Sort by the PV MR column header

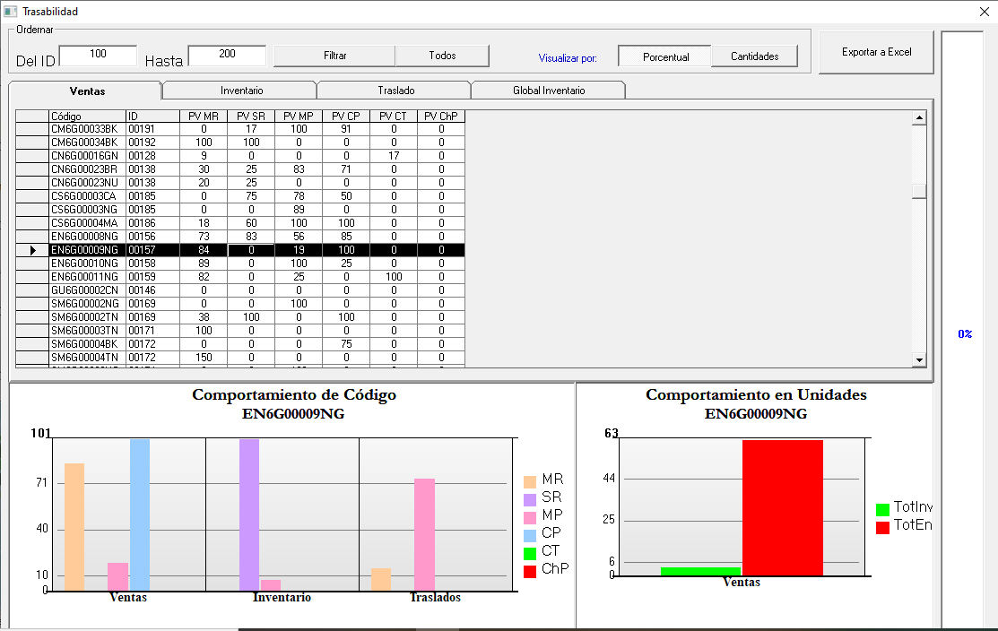pyautogui.click(x=204, y=116)
